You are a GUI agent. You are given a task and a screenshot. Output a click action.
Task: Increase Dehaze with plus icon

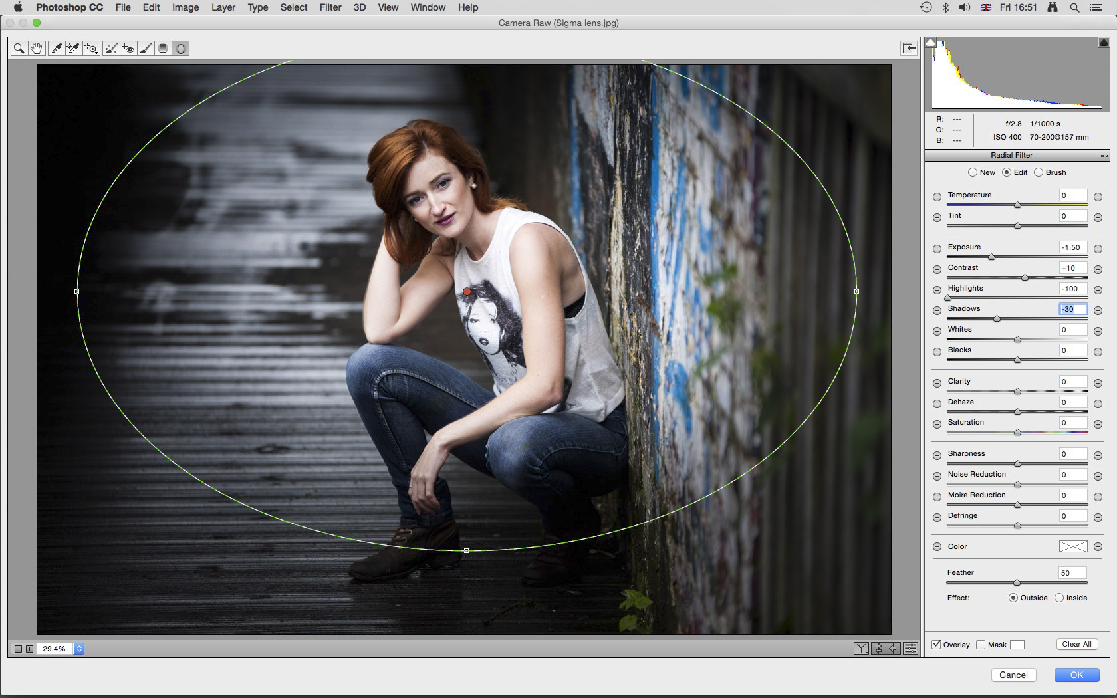pos(1098,404)
